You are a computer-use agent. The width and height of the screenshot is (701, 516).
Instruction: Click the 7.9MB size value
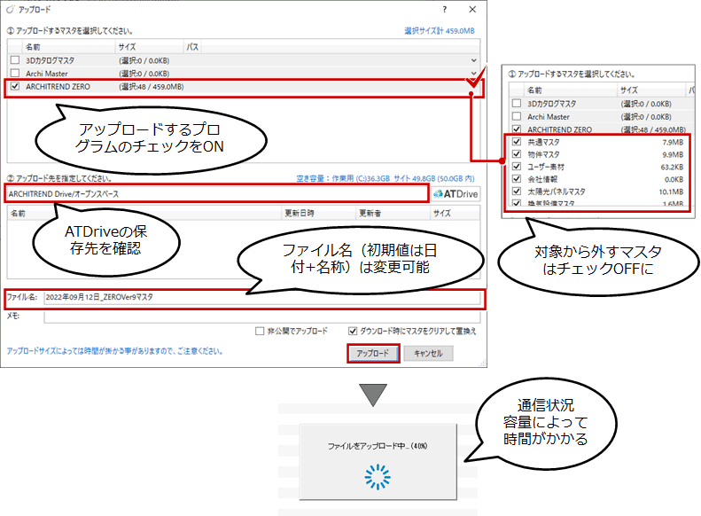[x=673, y=142]
